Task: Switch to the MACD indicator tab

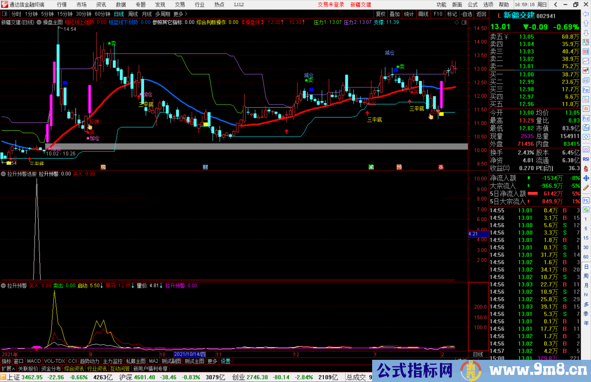Action: tap(34, 361)
